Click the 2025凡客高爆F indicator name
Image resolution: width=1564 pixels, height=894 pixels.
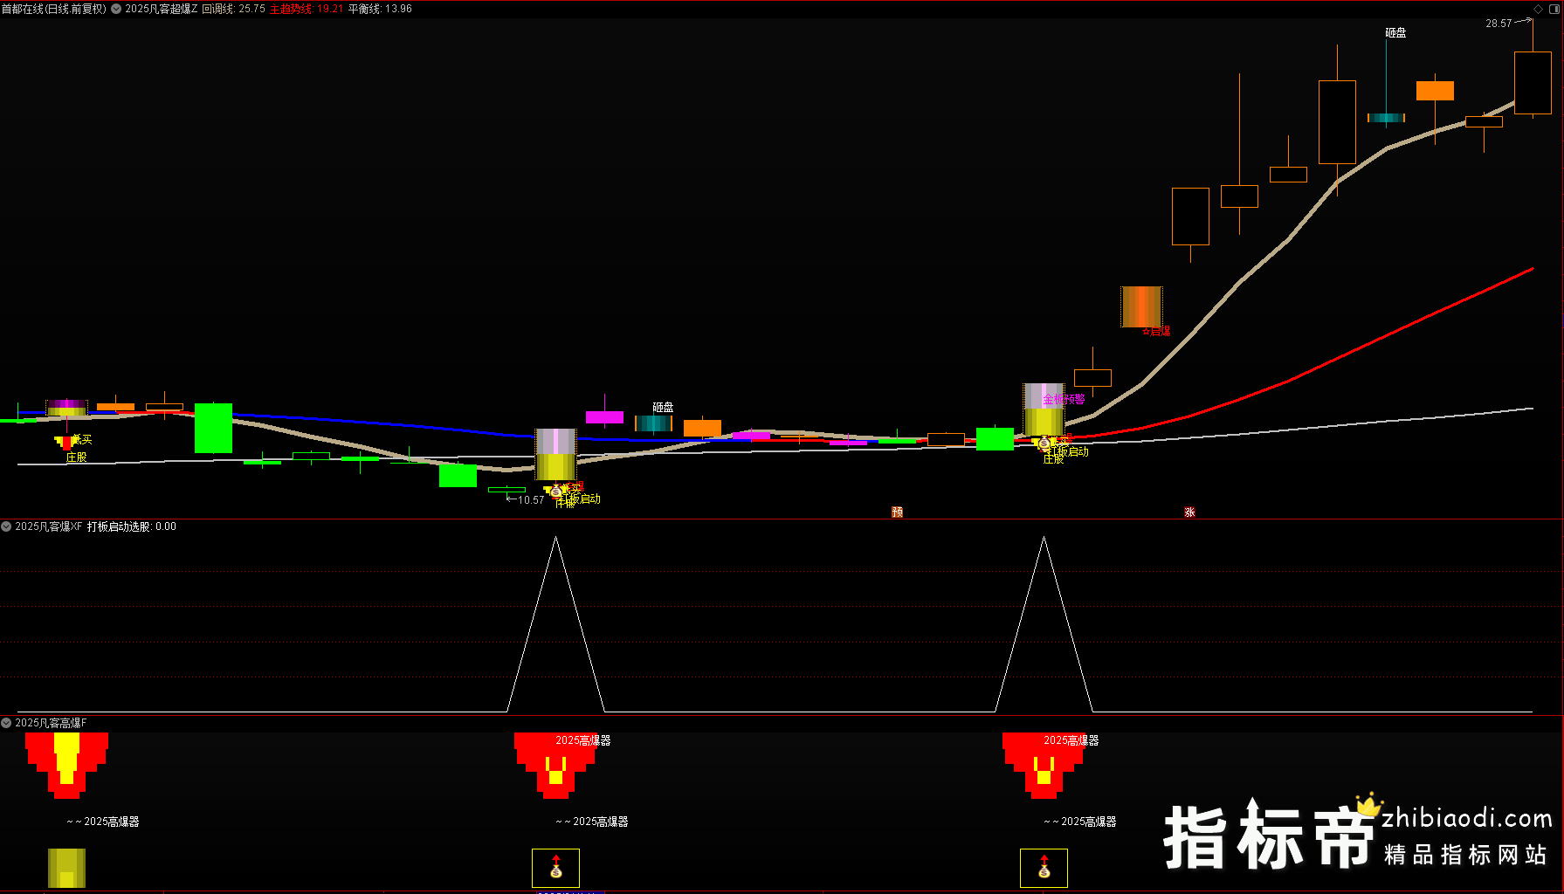51,723
